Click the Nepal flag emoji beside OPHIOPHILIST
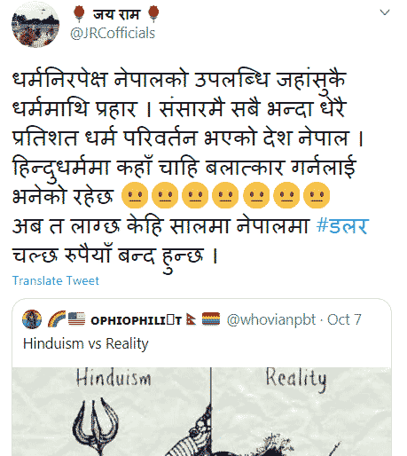Screen dimensions: 407x456 tap(191, 319)
